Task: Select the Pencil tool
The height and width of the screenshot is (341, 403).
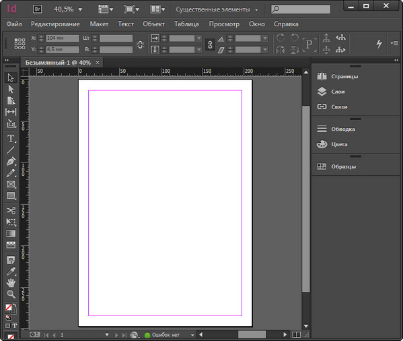Action: coord(11,173)
